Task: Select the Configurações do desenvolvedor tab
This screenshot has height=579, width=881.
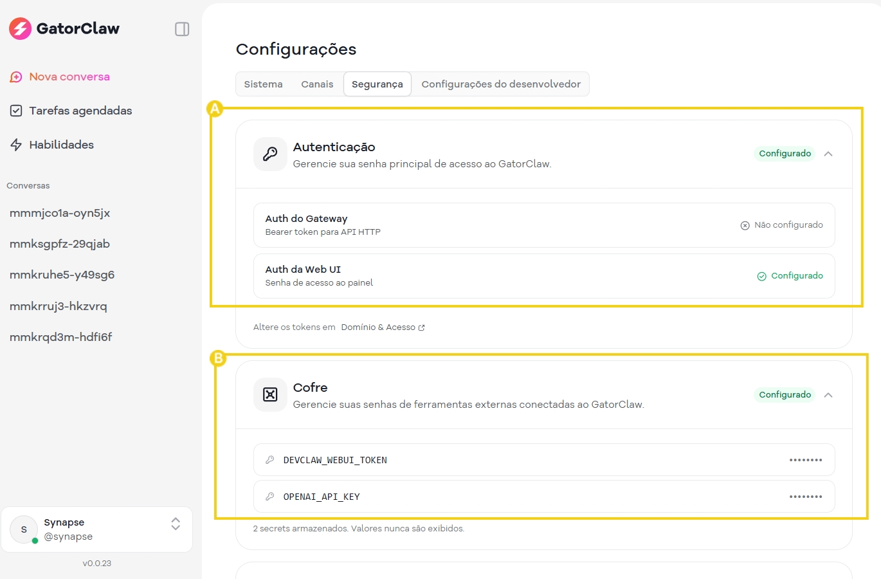Action: click(500, 84)
